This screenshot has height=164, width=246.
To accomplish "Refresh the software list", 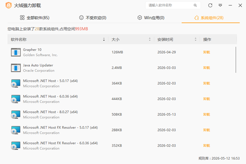I will point(210,5).
